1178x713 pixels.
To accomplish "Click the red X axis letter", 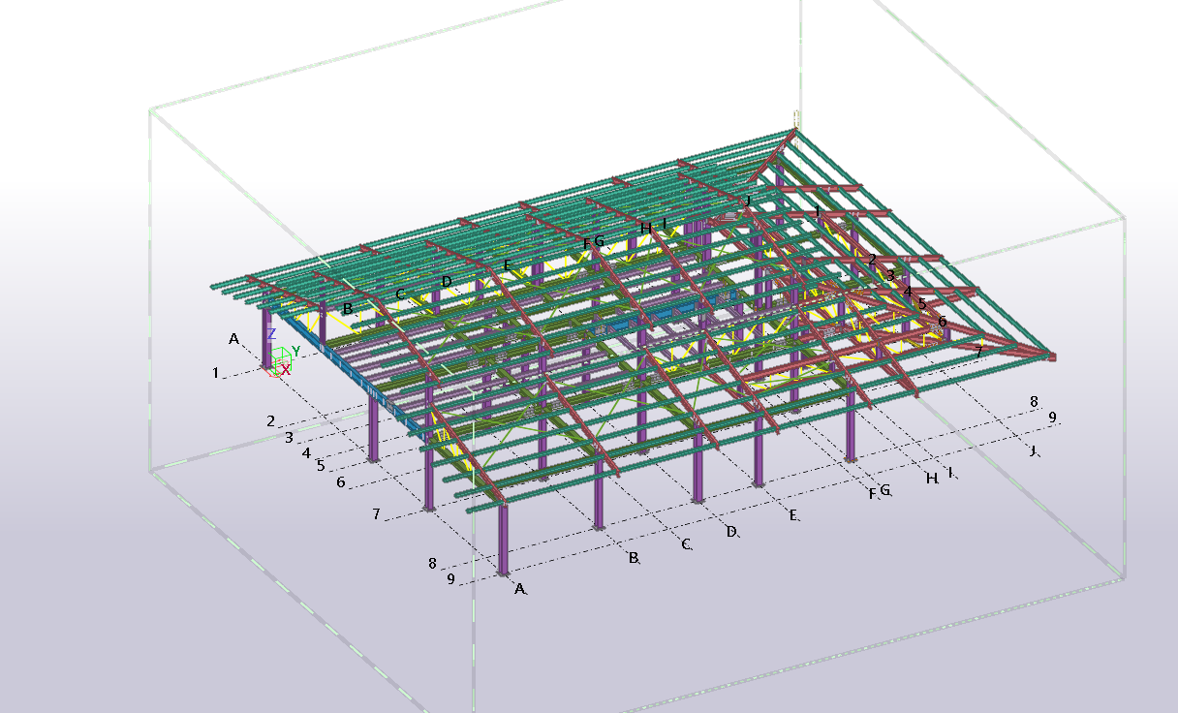I will point(285,369).
